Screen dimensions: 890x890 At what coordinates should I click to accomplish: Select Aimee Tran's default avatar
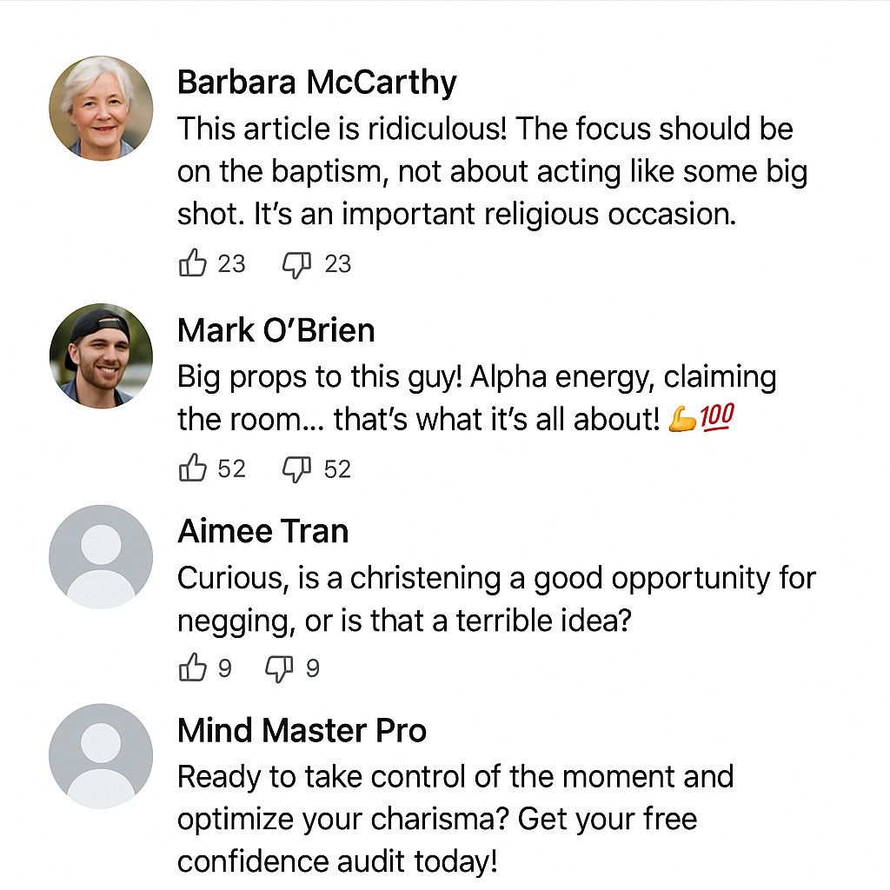pyautogui.click(x=100, y=556)
